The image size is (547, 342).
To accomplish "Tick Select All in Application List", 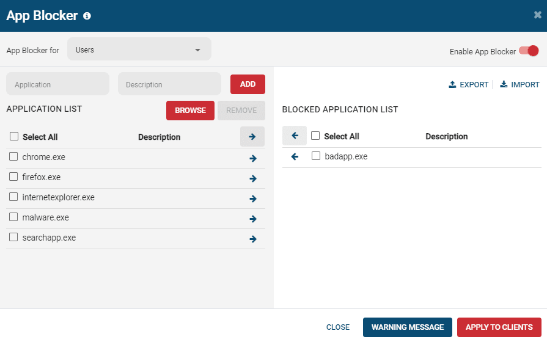I will coord(14,137).
